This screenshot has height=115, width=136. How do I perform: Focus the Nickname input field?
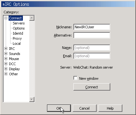92,27
